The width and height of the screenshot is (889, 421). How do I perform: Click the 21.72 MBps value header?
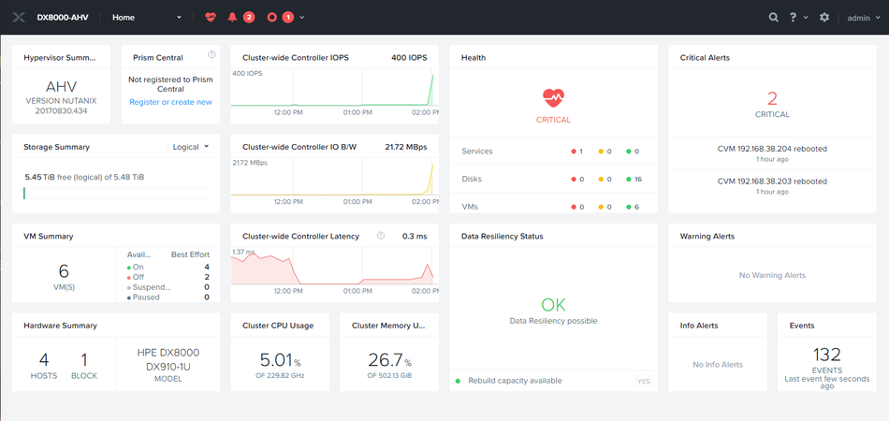click(406, 147)
